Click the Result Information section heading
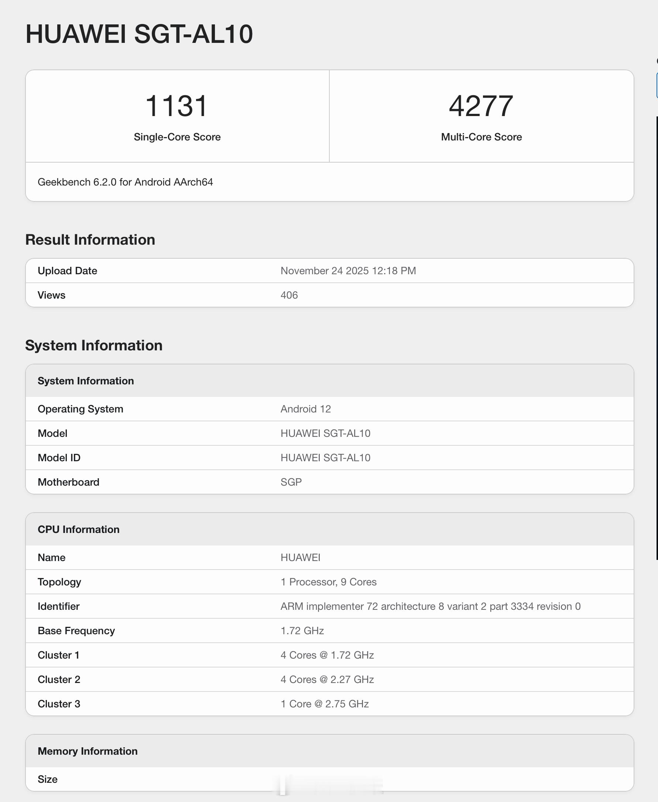 pyautogui.click(x=90, y=240)
